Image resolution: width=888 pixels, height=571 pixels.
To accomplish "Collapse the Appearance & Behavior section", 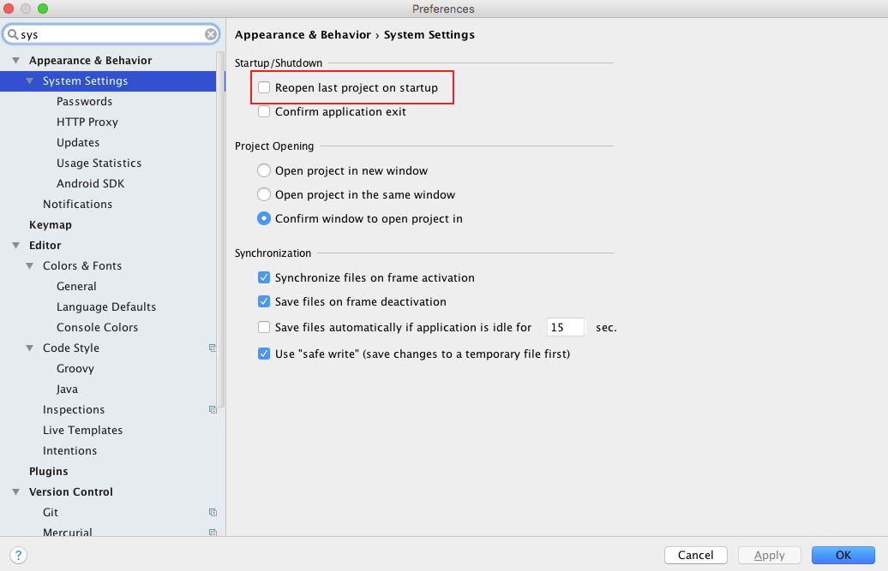I will (x=15, y=61).
